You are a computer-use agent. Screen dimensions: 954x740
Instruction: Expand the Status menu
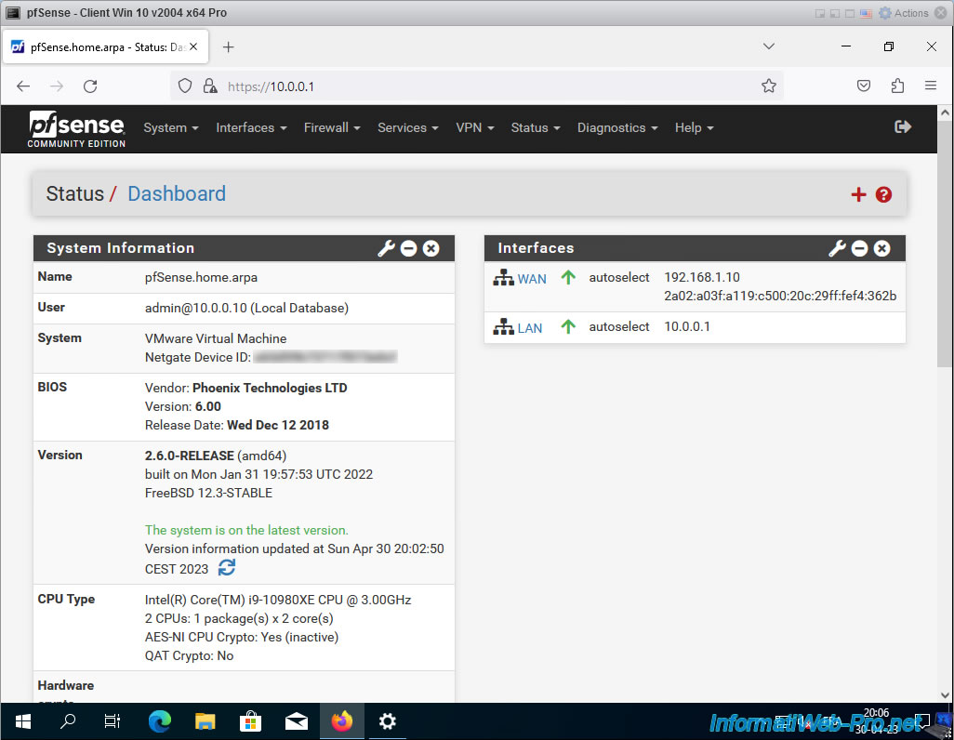(536, 127)
